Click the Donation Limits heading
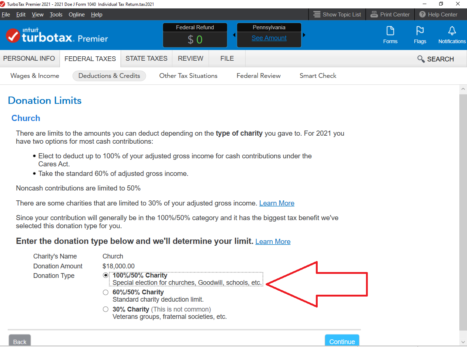The width and height of the screenshot is (467, 347). click(x=45, y=101)
